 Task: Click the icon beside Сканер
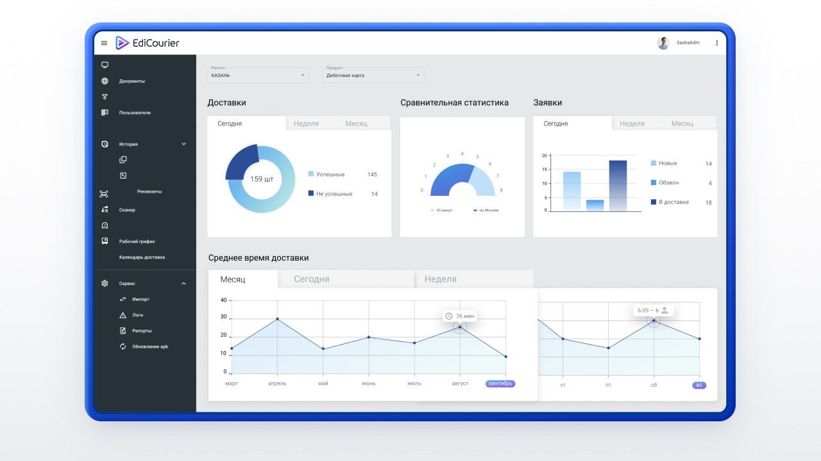[x=105, y=210]
